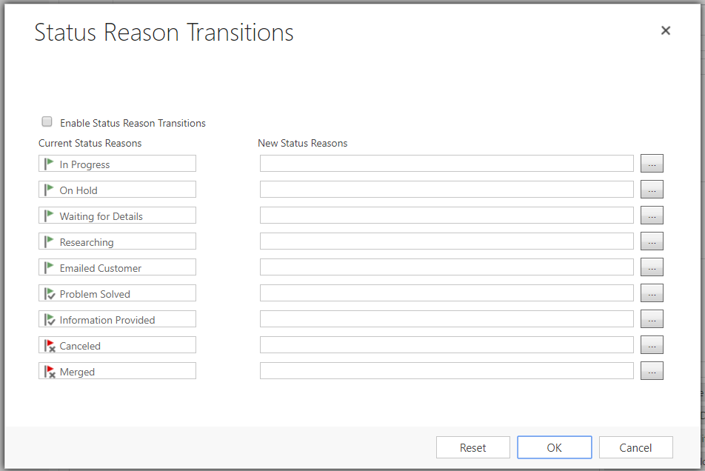
Task: Click the red Canceled flag icon
Action: click(x=50, y=345)
